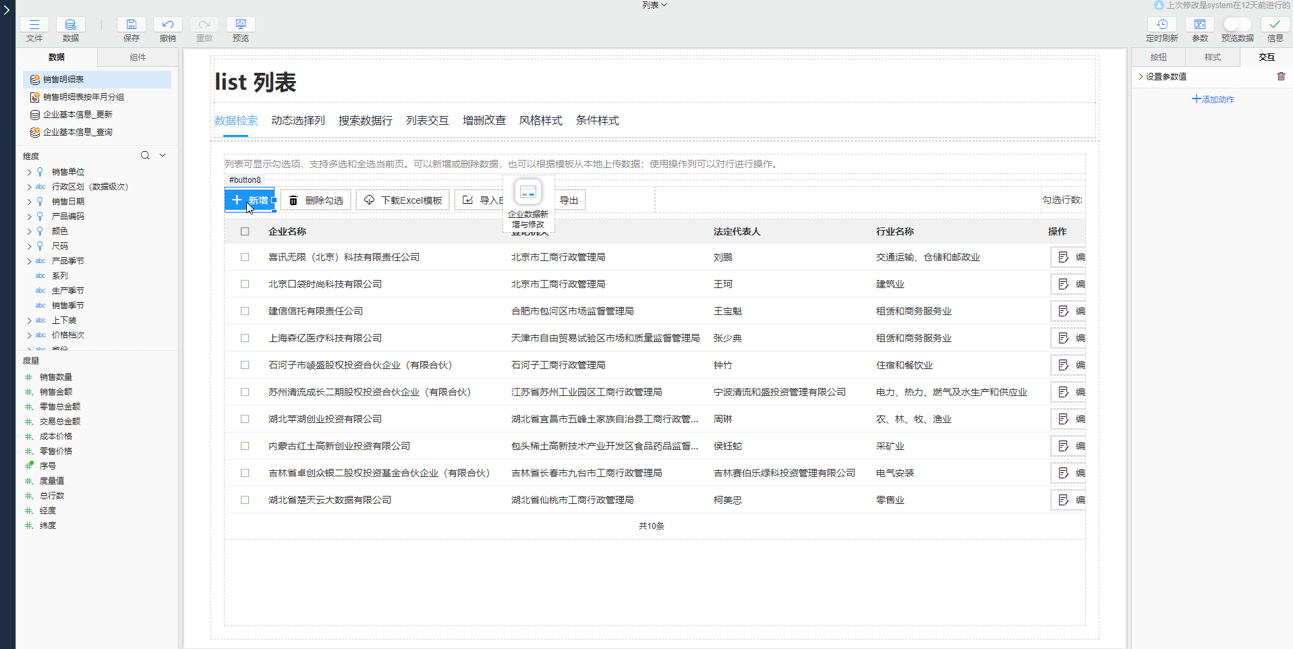
Task: Click the 删除勾选 button
Action: [316, 200]
